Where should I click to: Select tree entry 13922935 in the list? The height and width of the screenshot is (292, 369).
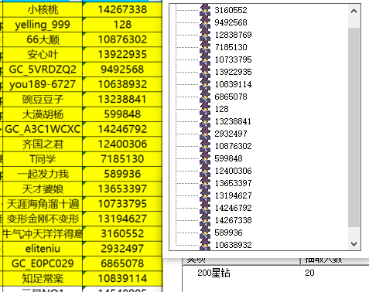point(234,72)
